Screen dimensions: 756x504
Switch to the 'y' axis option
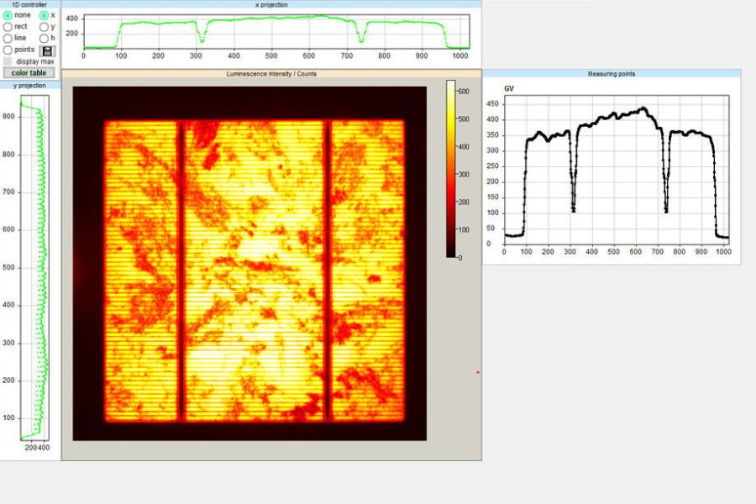pyautogui.click(x=45, y=27)
